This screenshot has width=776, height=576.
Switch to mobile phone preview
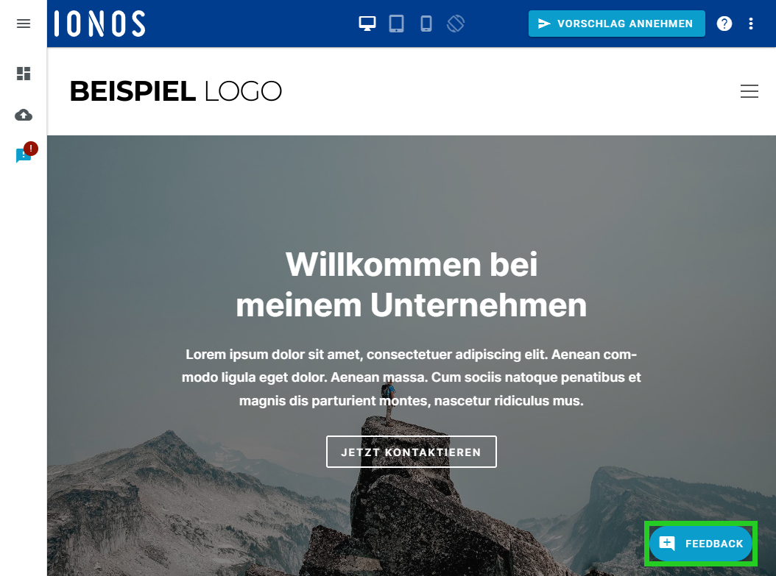click(426, 24)
